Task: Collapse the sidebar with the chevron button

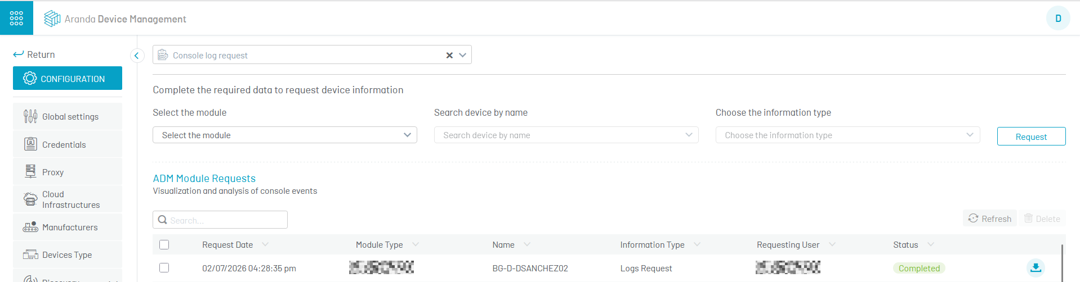Action: [x=137, y=56]
